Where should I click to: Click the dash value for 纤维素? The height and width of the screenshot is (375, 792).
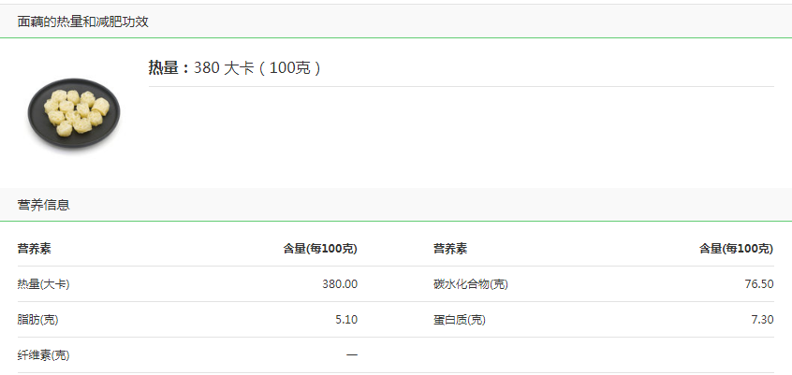pos(352,355)
